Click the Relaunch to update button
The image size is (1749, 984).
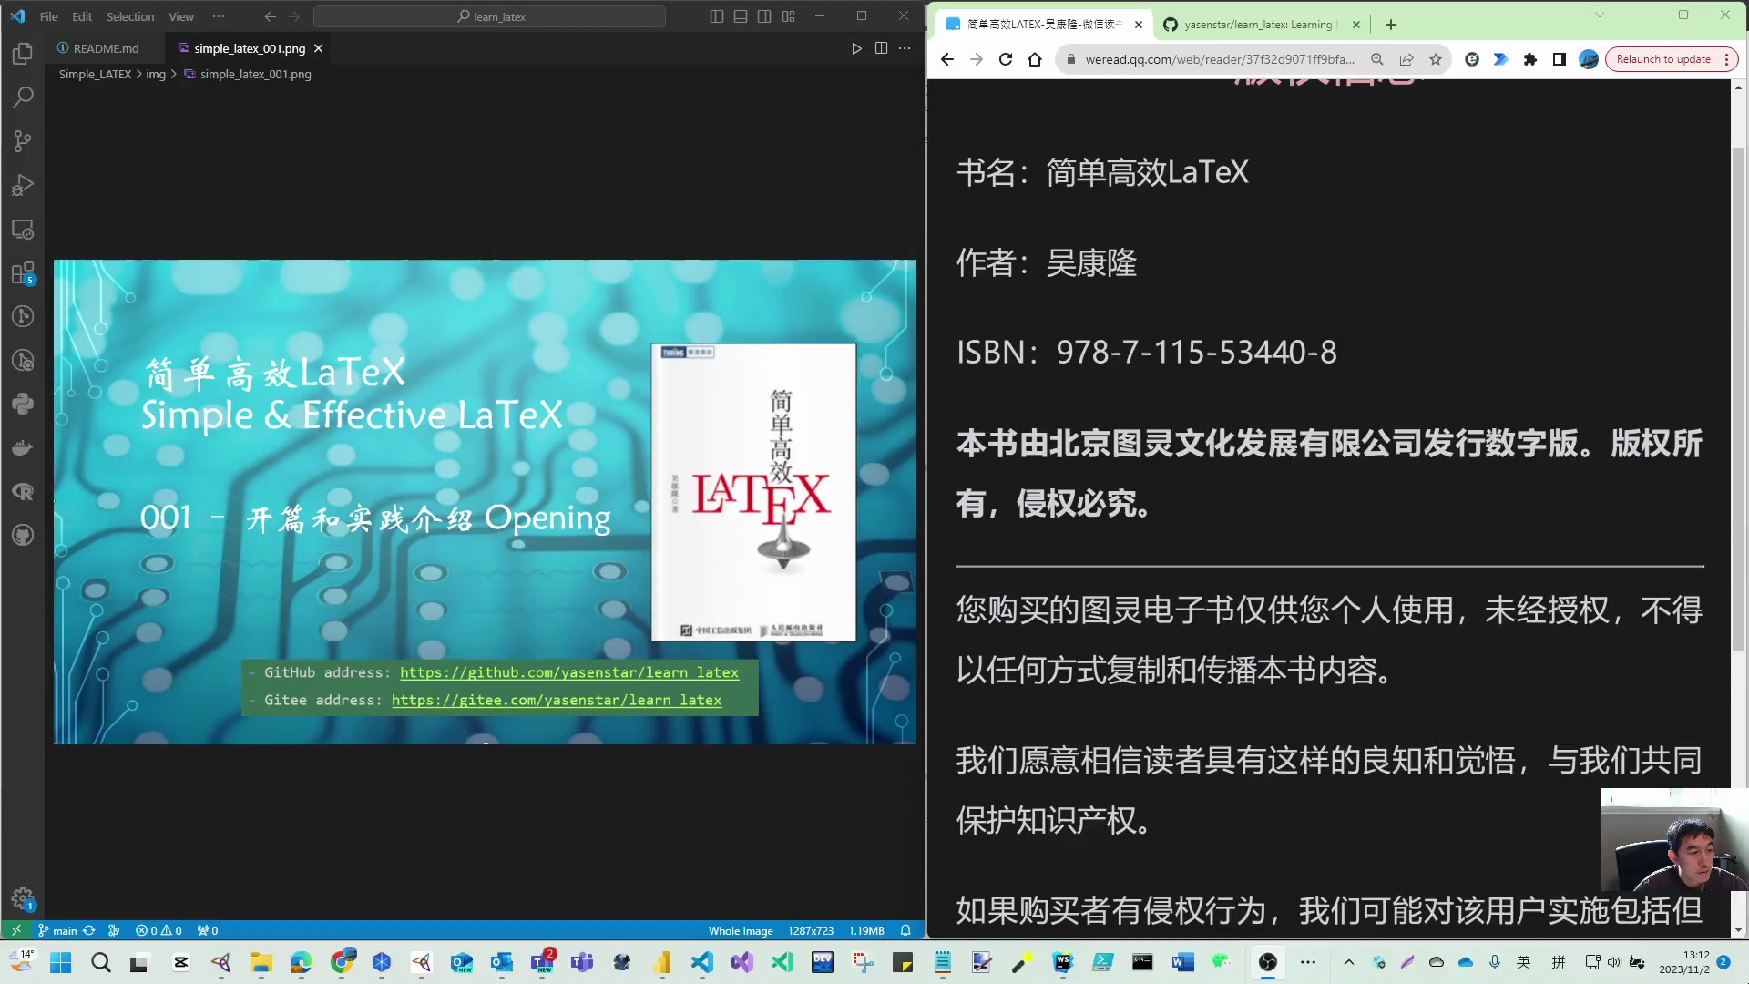[x=1663, y=59]
